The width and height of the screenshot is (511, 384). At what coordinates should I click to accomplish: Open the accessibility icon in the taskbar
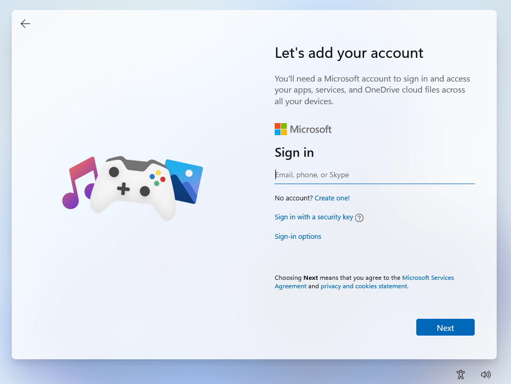(460, 375)
